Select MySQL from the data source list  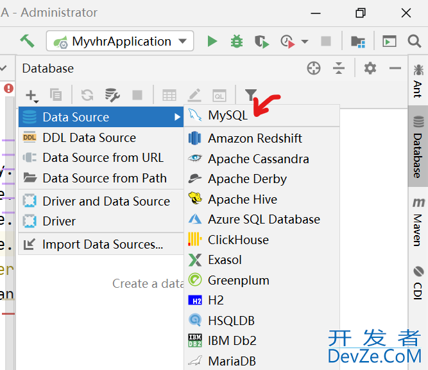[x=262, y=115]
